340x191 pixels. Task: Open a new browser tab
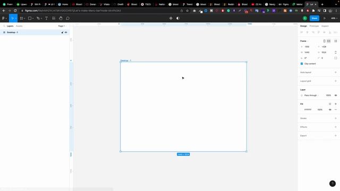click(x=322, y=4)
